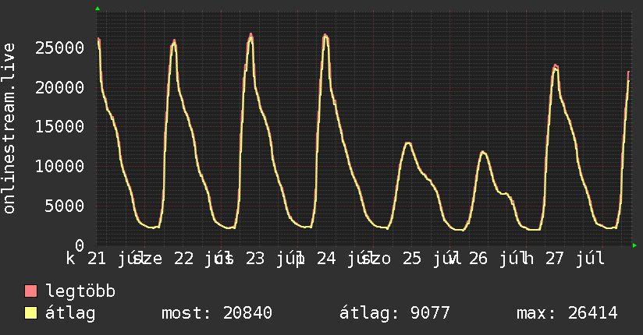Click the onlinestream.live vertical axis title
This screenshot has width=643, height=335.
[x=9, y=129]
